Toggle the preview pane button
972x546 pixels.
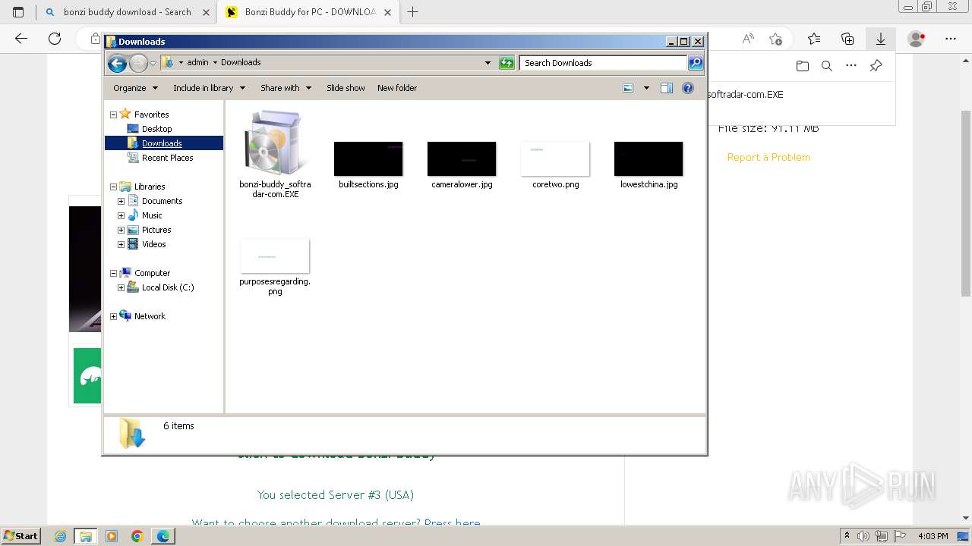666,88
